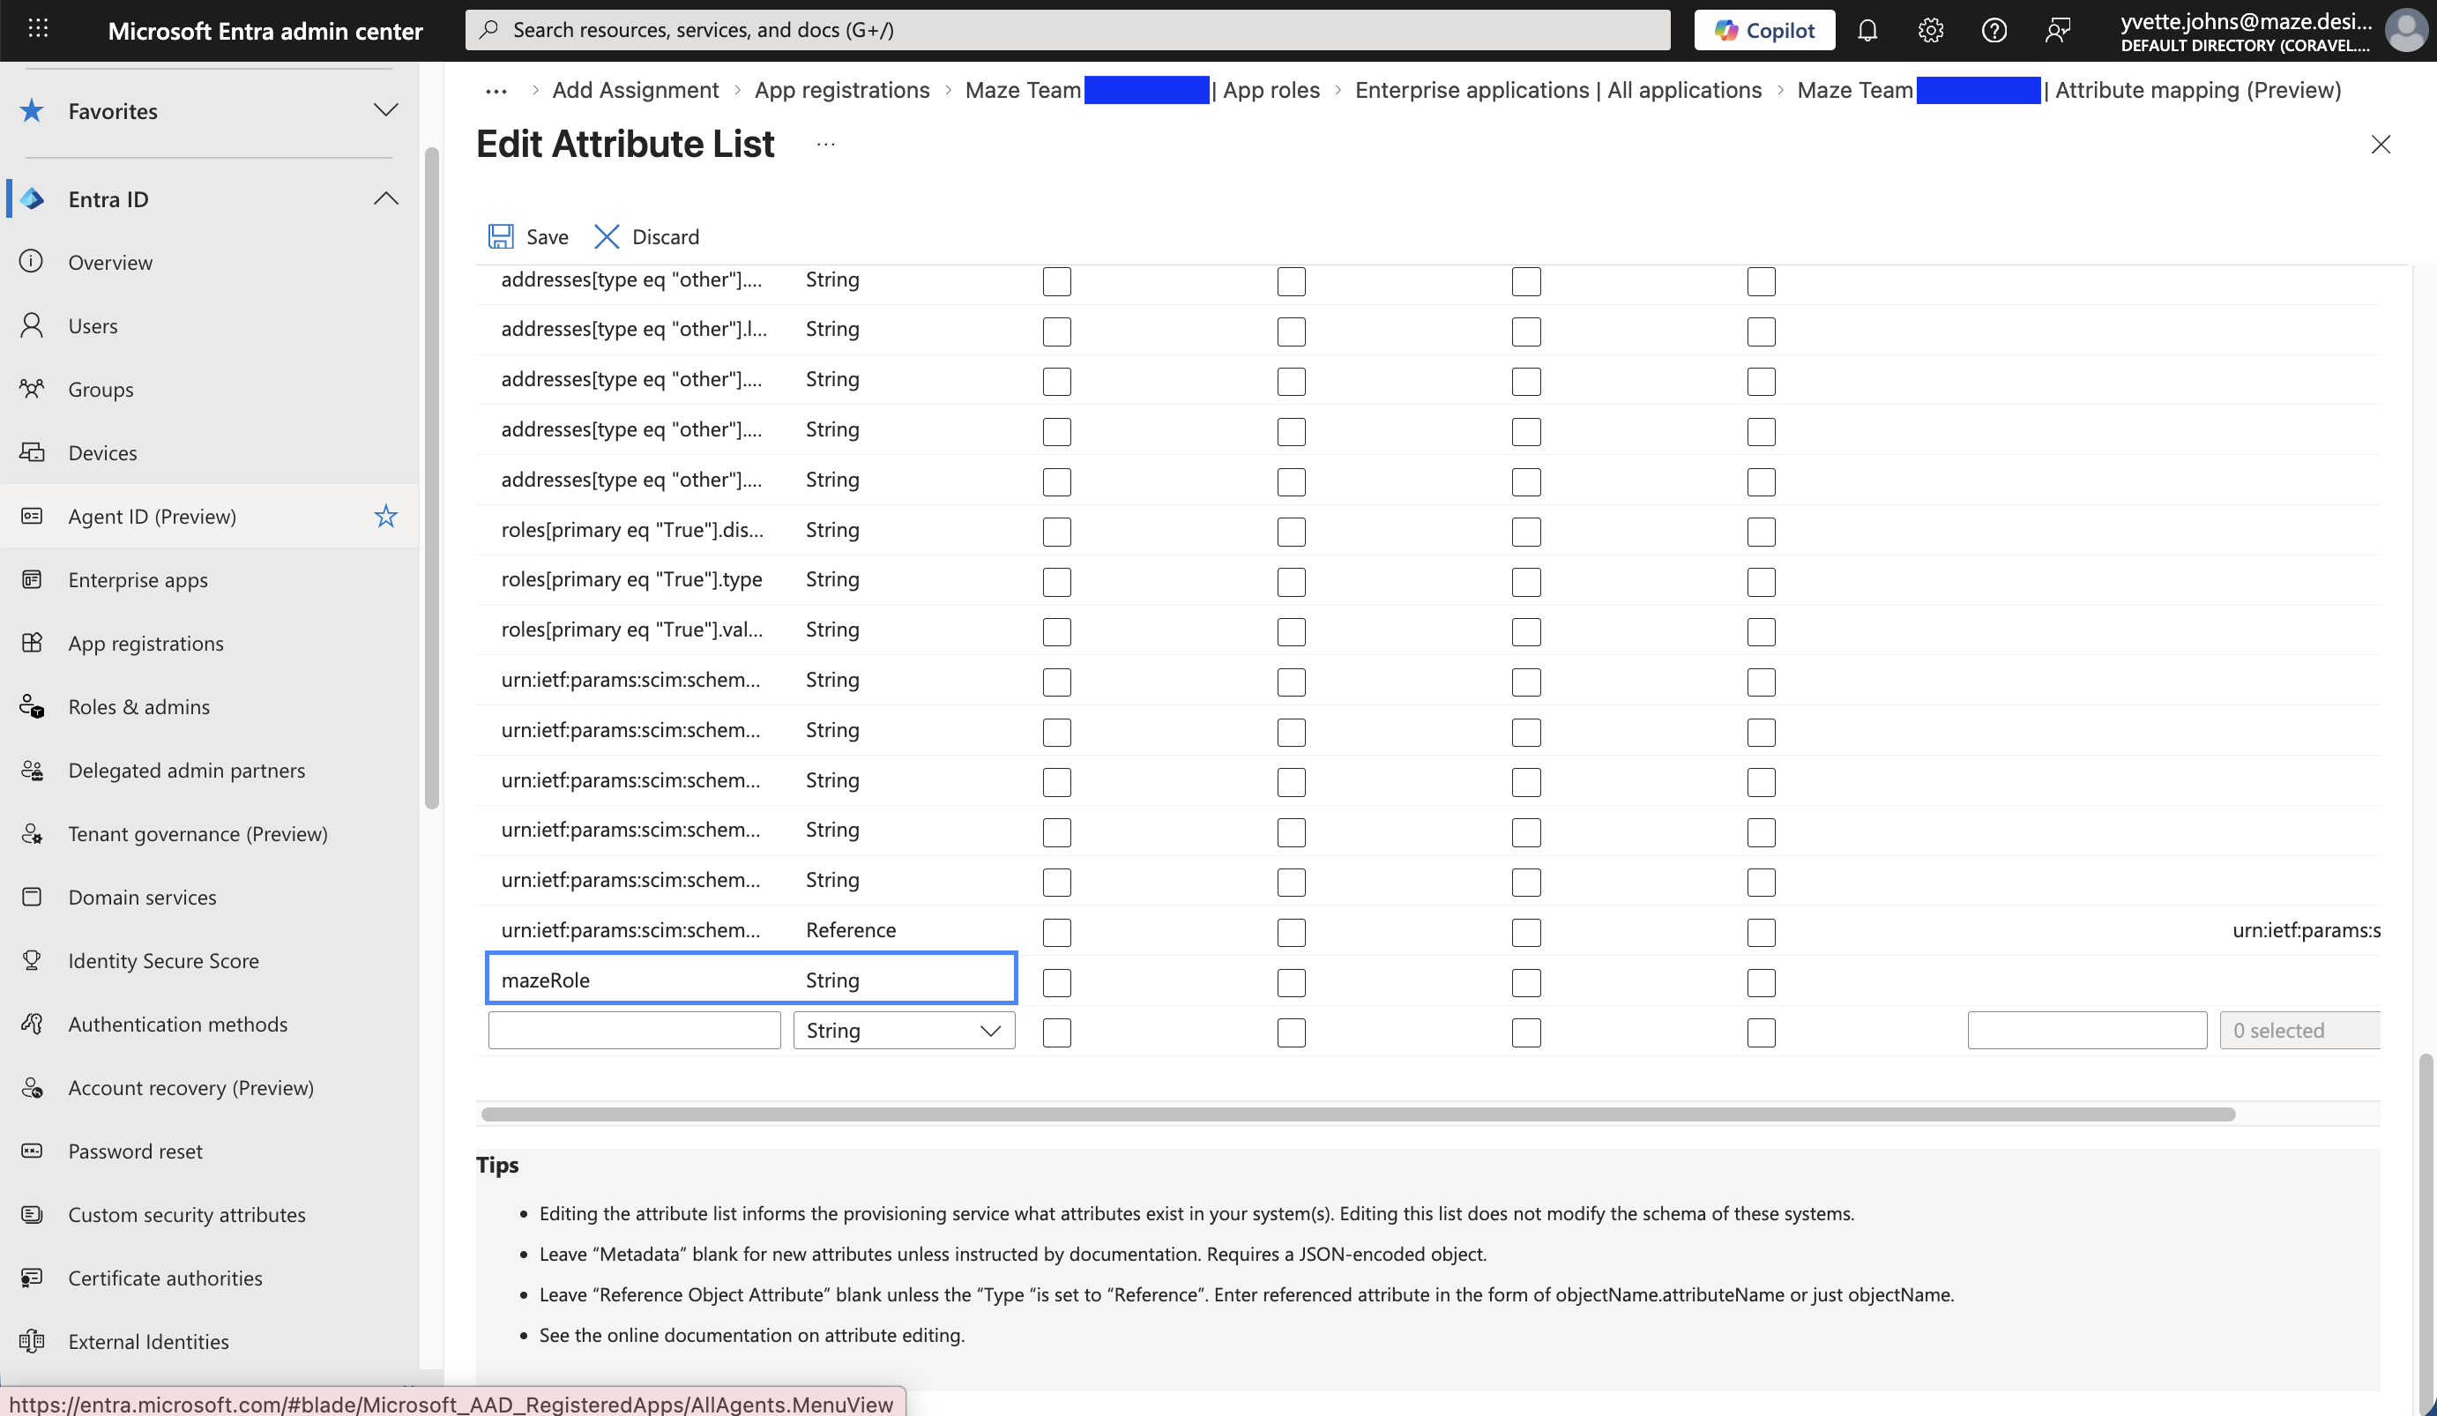
Task: Favorite the Agent ID (Preview) star
Action: [386, 516]
